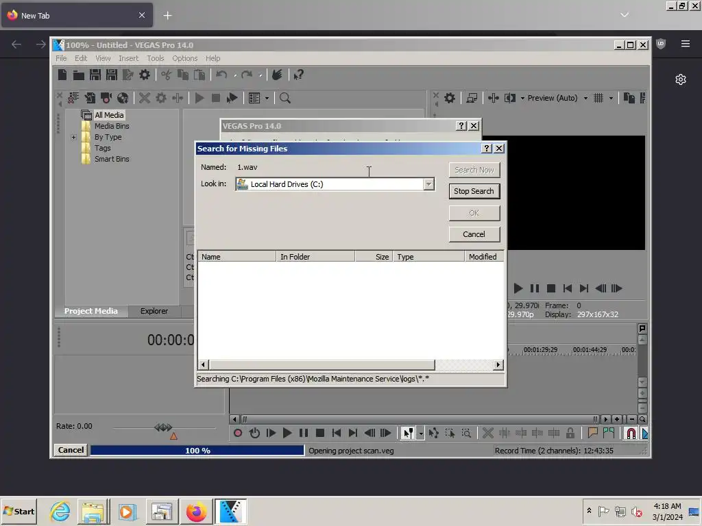Click the Redo arrow icon
This screenshot has height=526, width=702.
pos(247,75)
